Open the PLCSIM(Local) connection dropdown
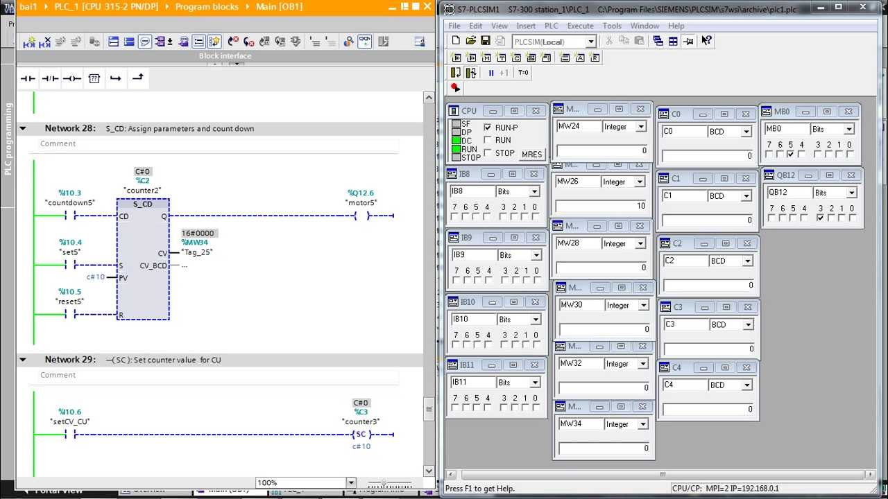888x499 pixels. [591, 42]
